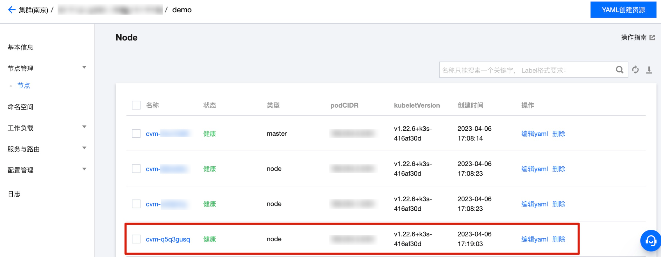Expand the 服务与路由 menu arrow

(x=84, y=148)
